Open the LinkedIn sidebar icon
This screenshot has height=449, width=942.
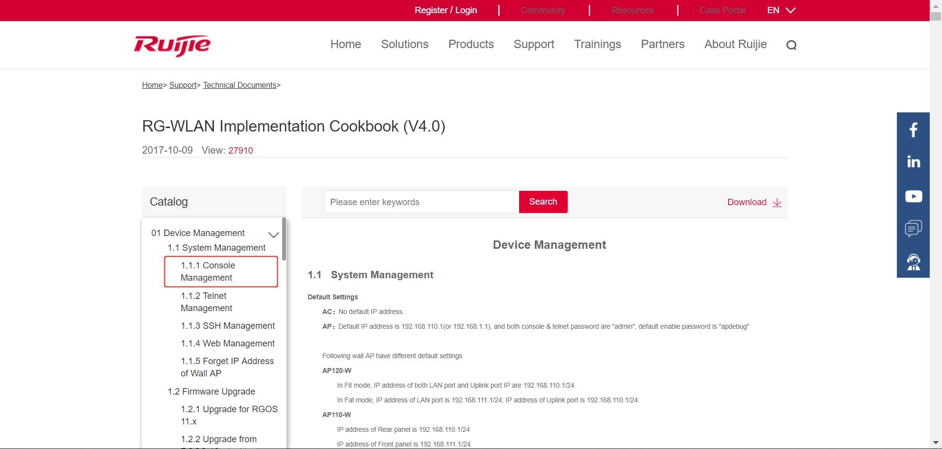point(913,162)
